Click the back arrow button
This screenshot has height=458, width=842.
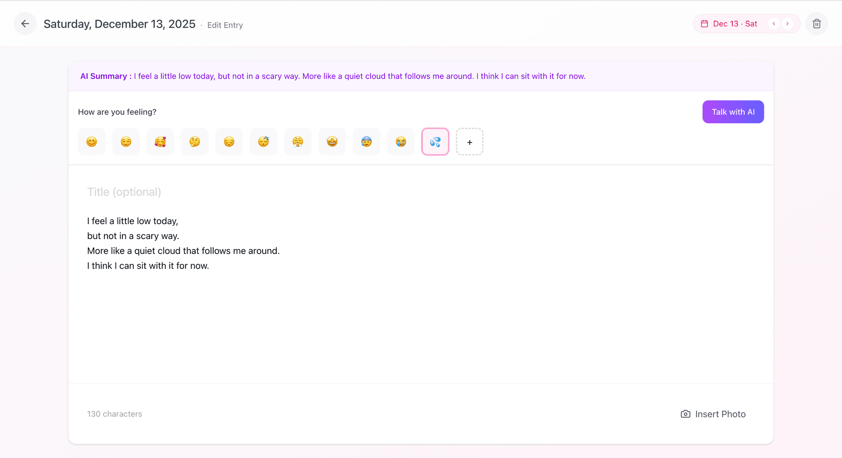(x=25, y=24)
